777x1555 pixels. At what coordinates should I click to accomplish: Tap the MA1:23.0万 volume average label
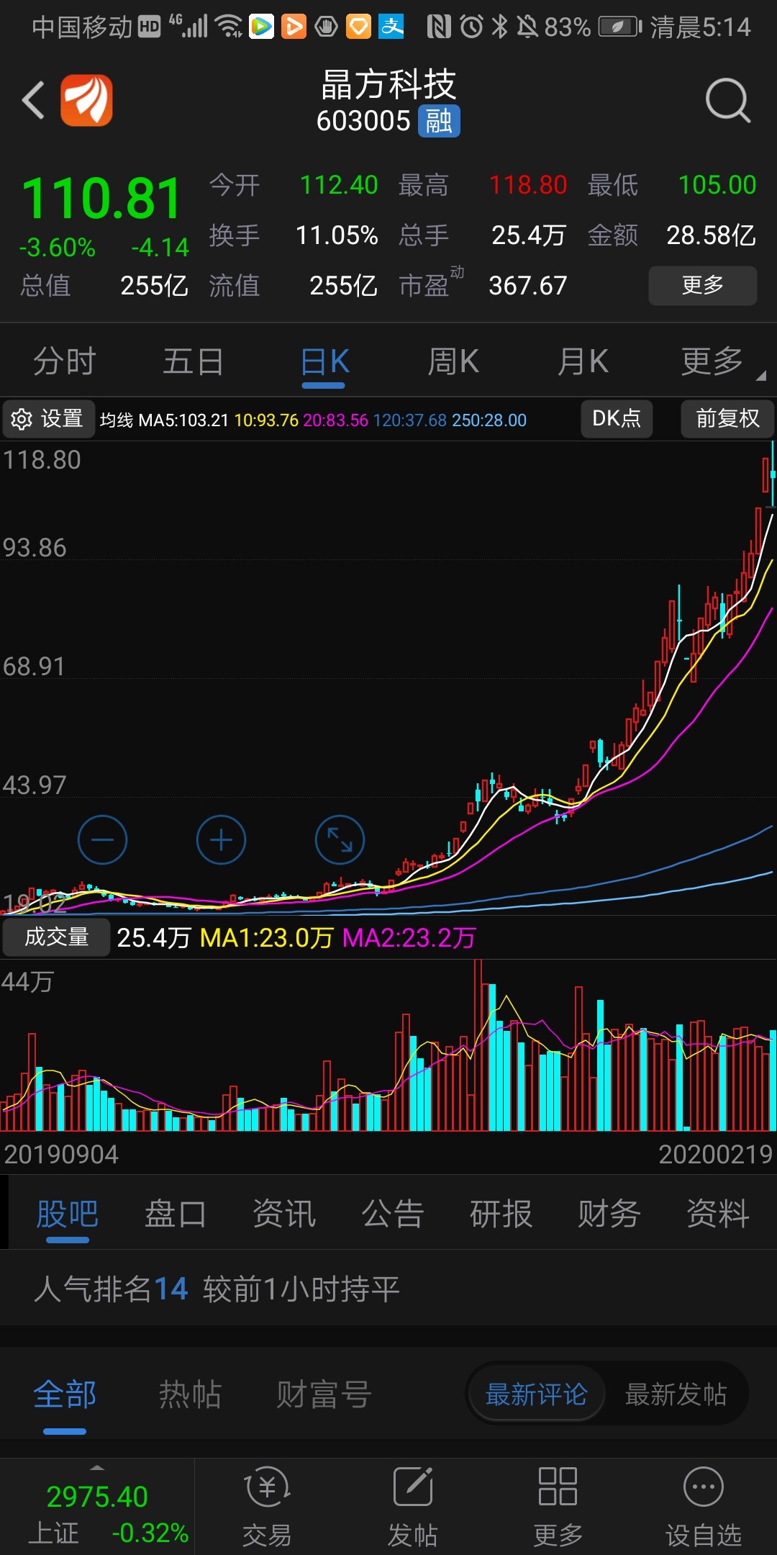(x=266, y=938)
